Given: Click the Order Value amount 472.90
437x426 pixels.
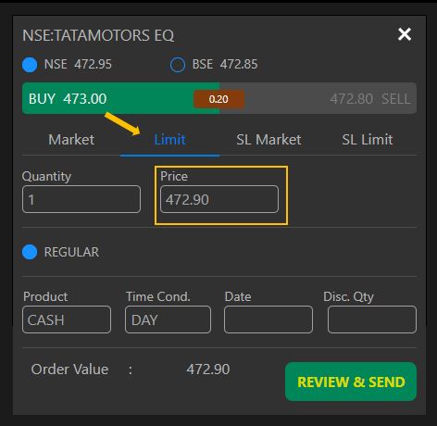Looking at the screenshot, I should (208, 370).
